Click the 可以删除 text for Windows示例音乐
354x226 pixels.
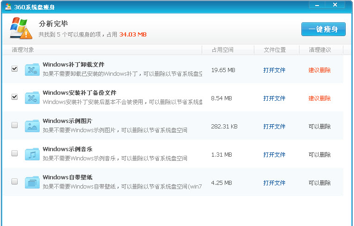pyautogui.click(x=319, y=154)
